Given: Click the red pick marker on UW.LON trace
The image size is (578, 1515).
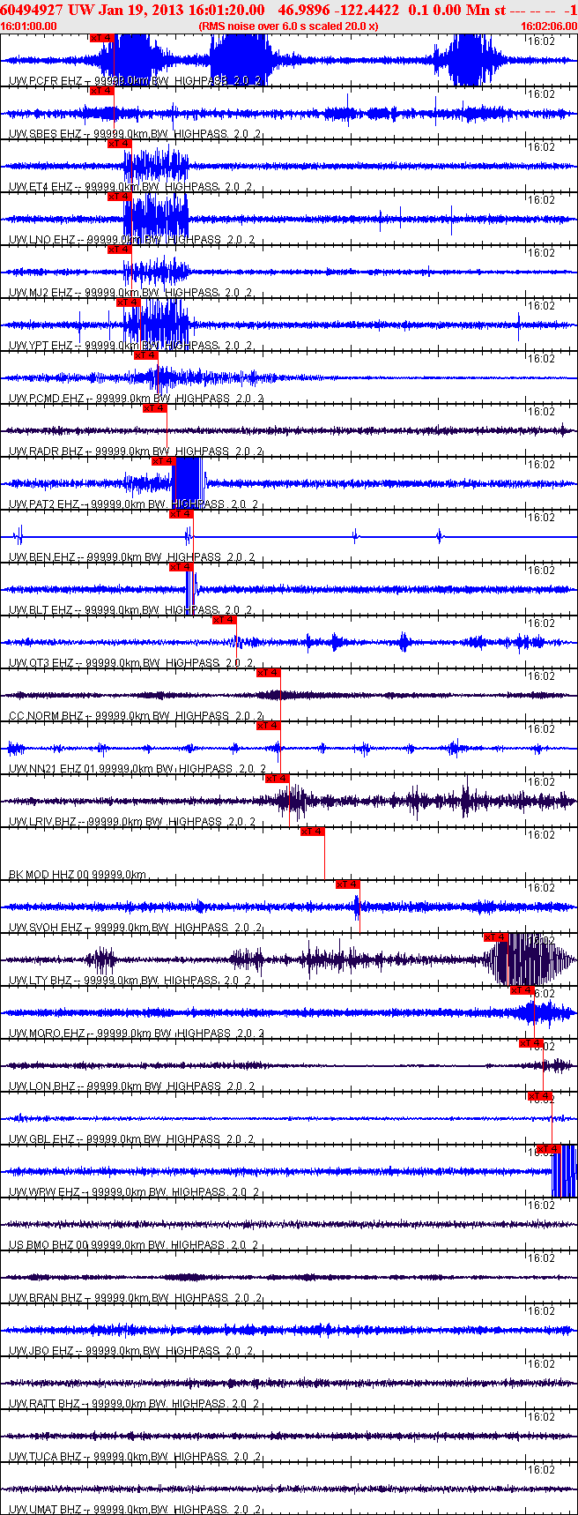Looking at the screenshot, I should 531,1043.
